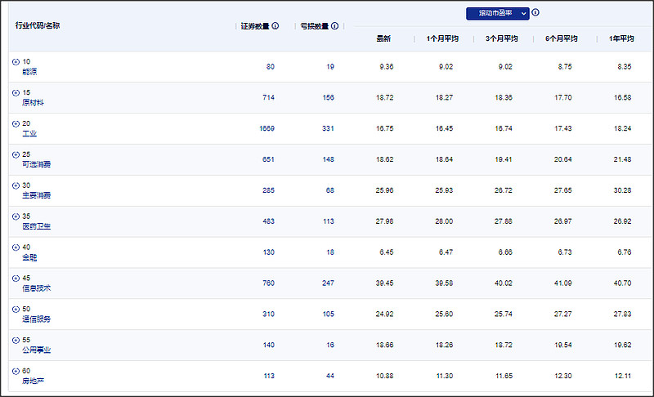Click securities count 1669 for 工业
The height and width of the screenshot is (397, 654).
pos(267,128)
